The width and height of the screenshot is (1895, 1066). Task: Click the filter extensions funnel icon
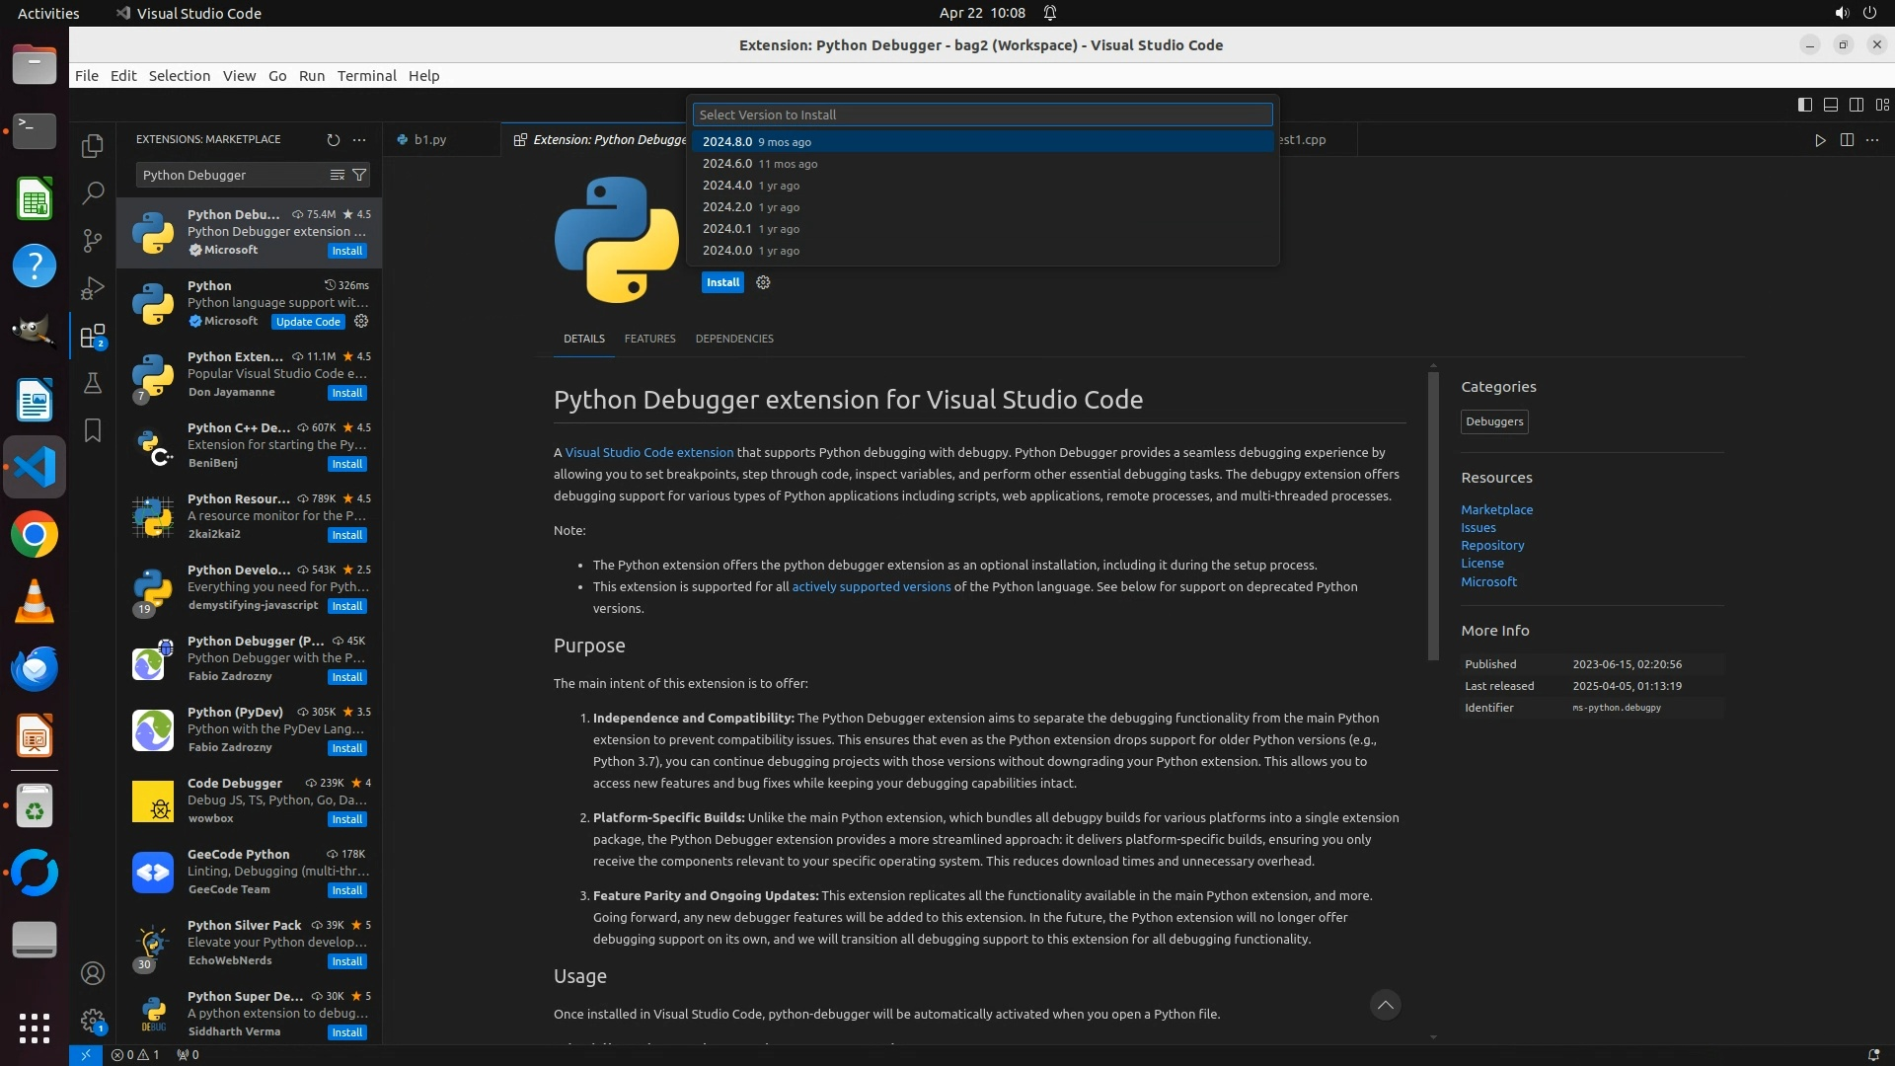(359, 175)
